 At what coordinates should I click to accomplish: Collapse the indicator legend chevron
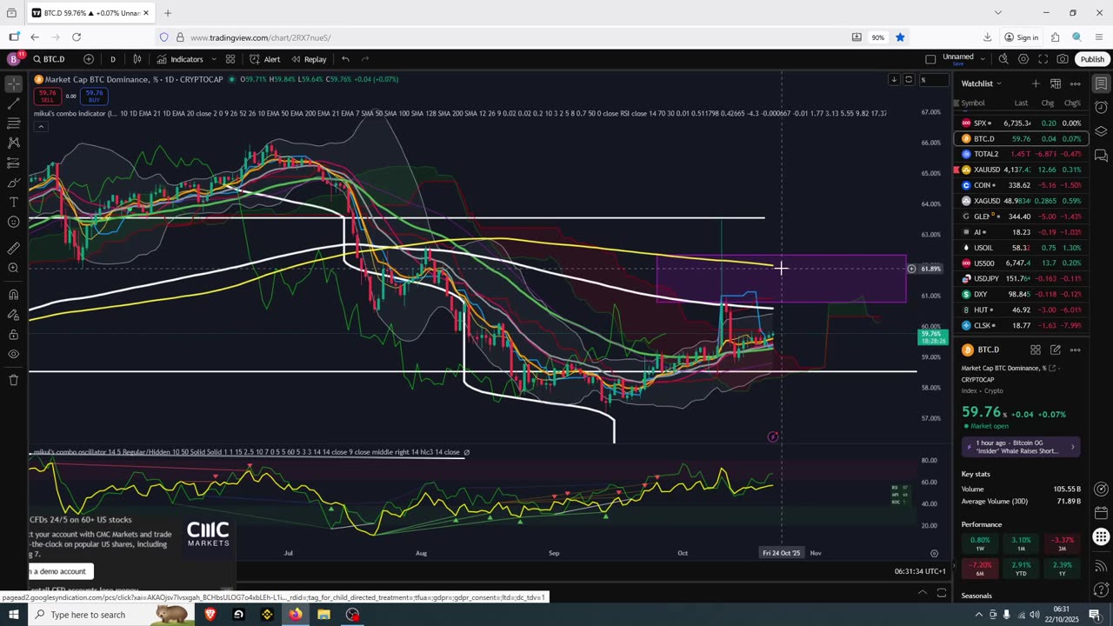click(40, 127)
